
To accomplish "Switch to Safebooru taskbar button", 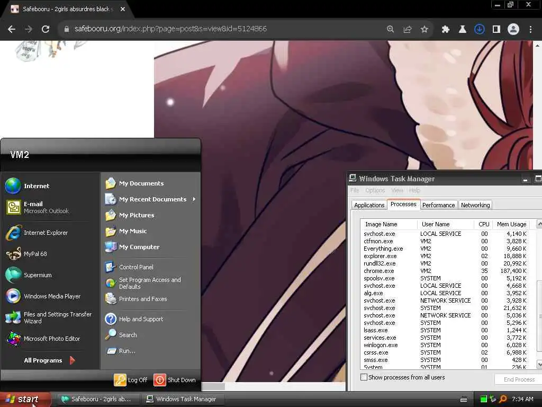I will pyautogui.click(x=97, y=400).
